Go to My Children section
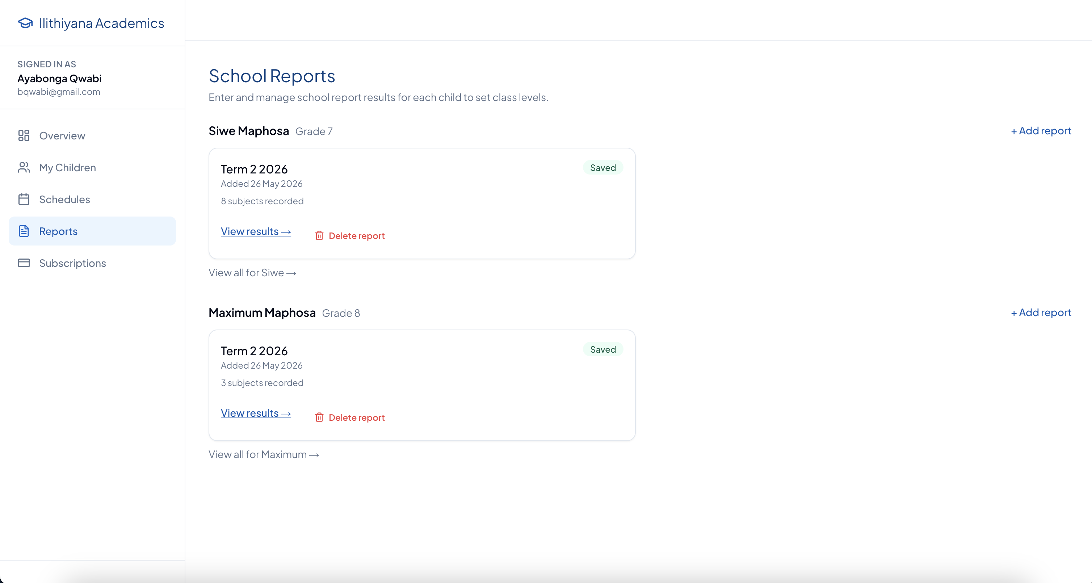Screen dimensions: 1092x583 [92, 168]
